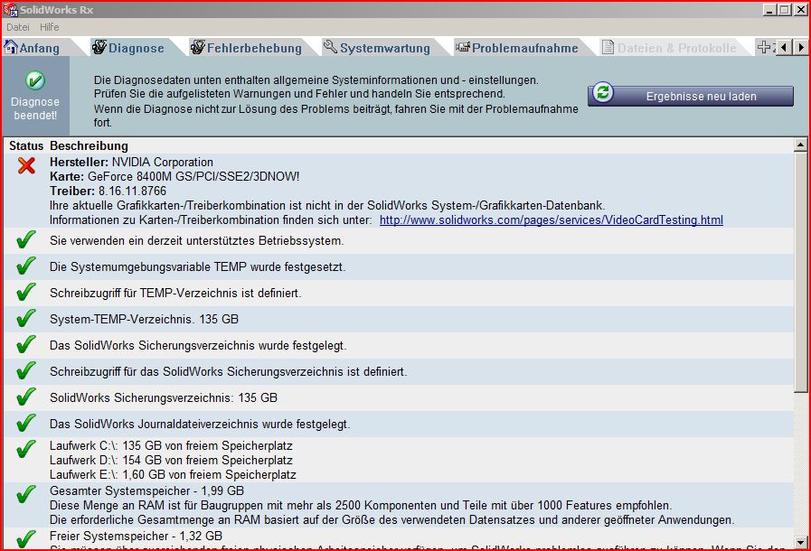Select 'Freier Systemspeicher - 1,32 GB' text
The width and height of the screenshot is (811, 551).
(x=136, y=536)
